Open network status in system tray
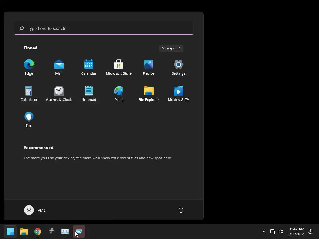 pos(273,232)
